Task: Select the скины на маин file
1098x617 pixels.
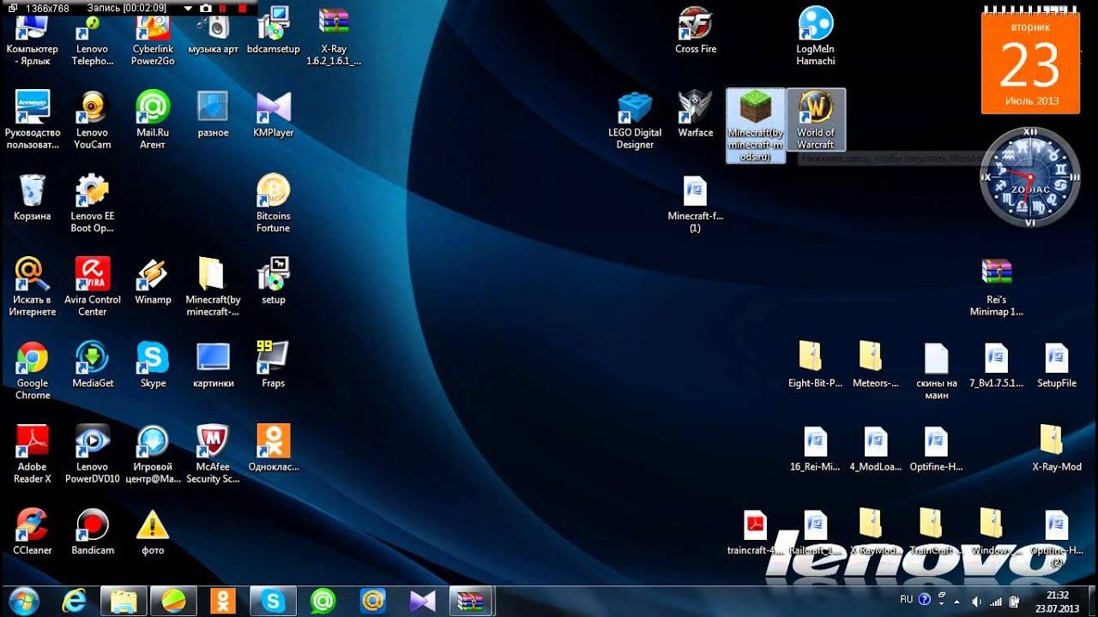Action: (936, 370)
